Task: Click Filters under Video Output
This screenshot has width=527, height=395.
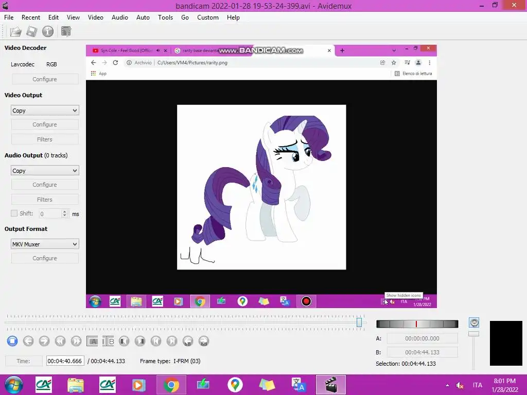Action: (45, 139)
